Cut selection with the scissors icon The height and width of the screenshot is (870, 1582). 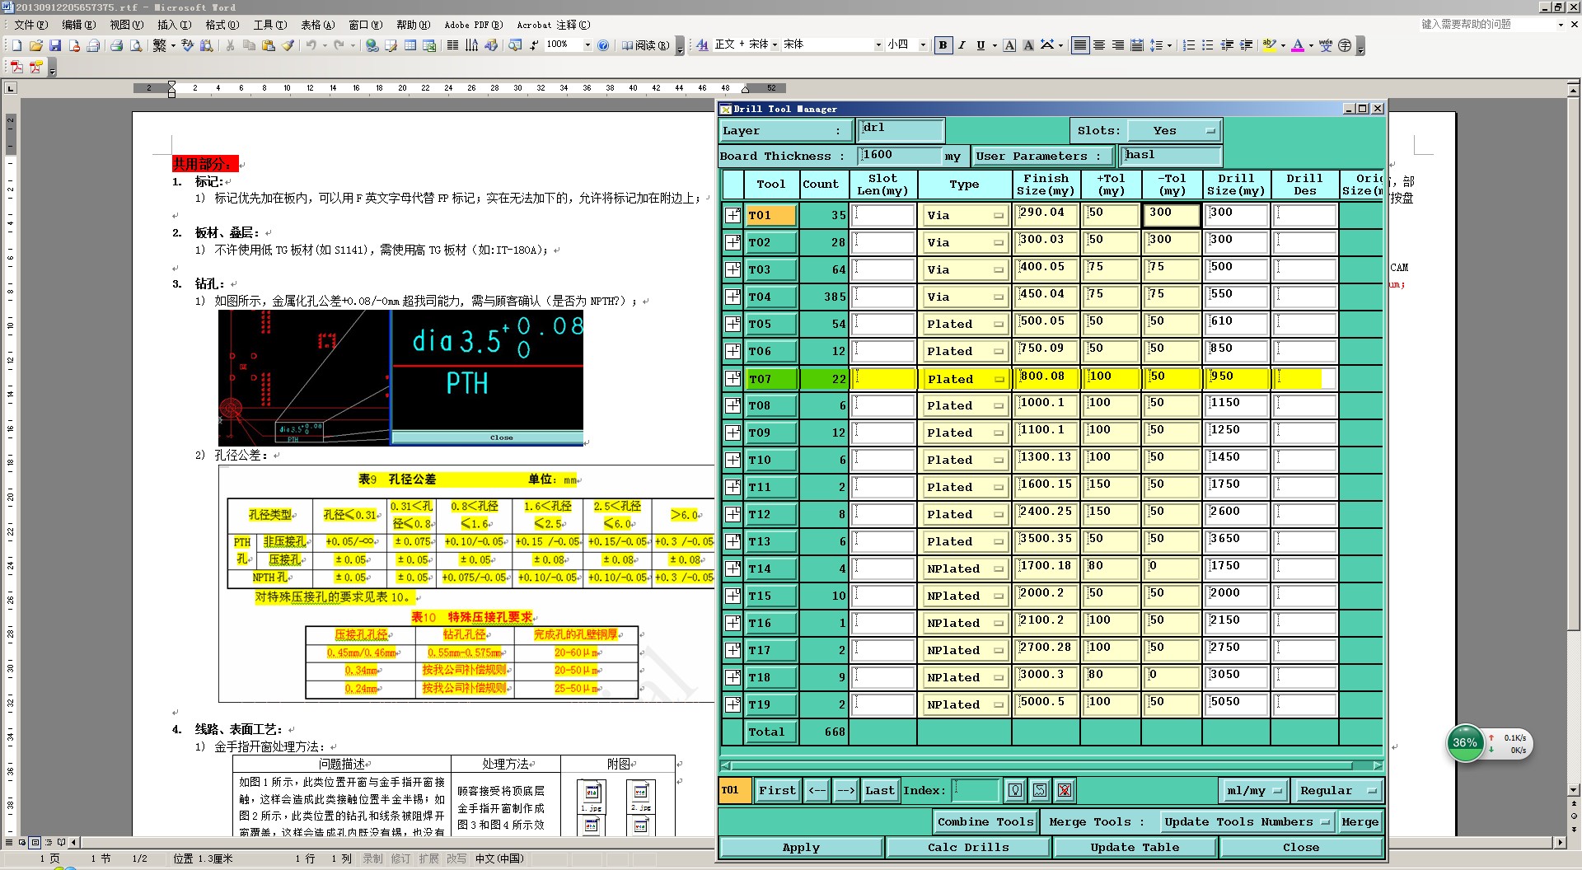(230, 45)
